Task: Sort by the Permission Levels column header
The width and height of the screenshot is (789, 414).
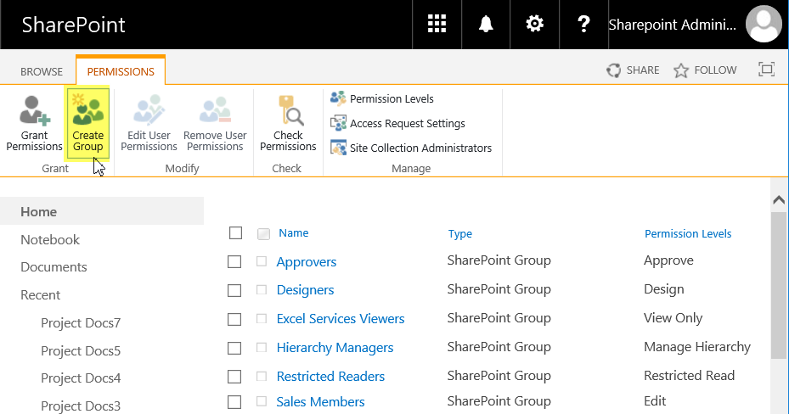Action: (687, 234)
